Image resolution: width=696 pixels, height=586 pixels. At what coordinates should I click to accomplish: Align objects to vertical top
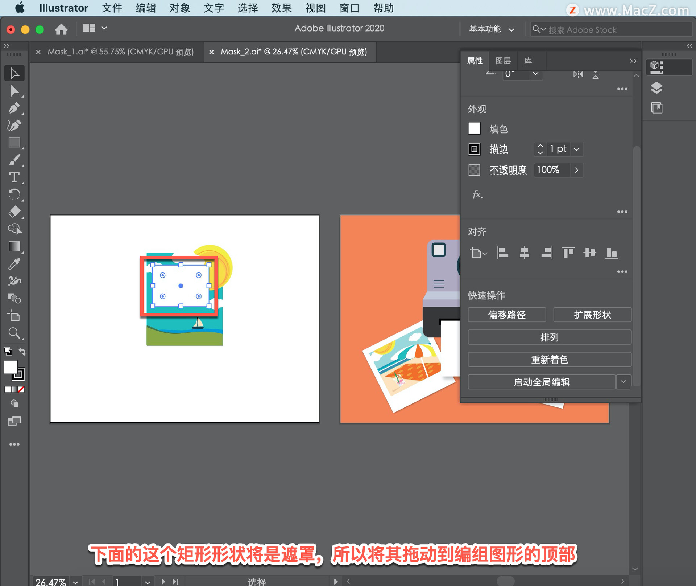click(x=568, y=253)
